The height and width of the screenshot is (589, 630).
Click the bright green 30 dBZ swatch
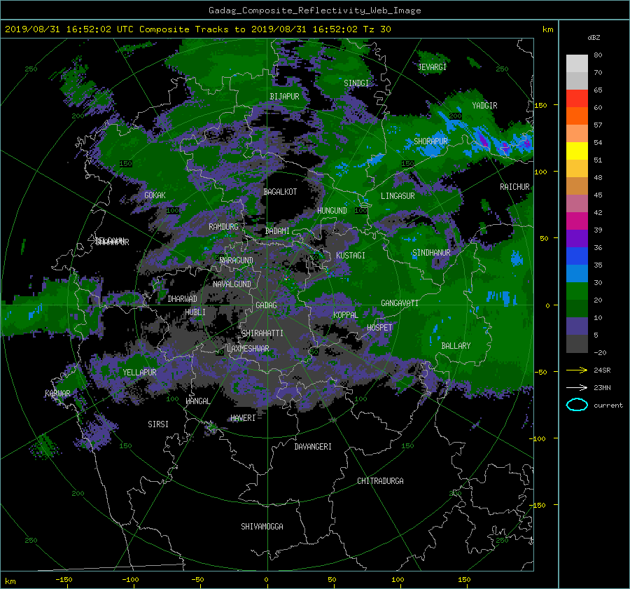[577, 291]
